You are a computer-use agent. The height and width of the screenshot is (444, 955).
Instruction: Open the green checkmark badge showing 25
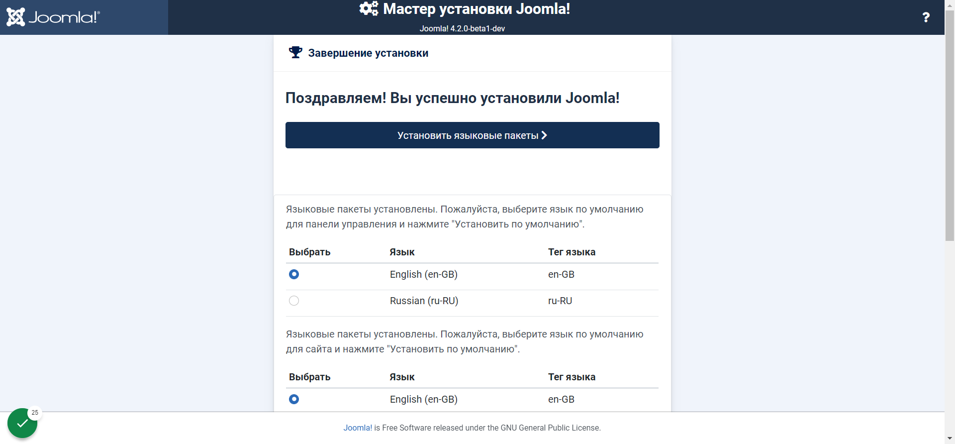click(22, 423)
